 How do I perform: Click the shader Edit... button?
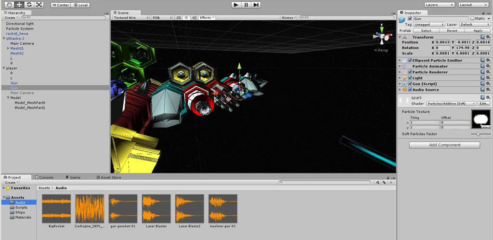(x=484, y=104)
